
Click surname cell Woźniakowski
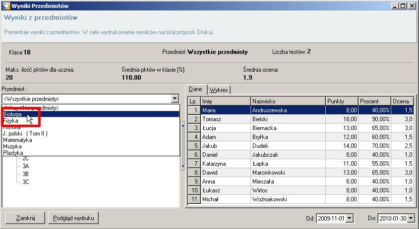(x=288, y=199)
